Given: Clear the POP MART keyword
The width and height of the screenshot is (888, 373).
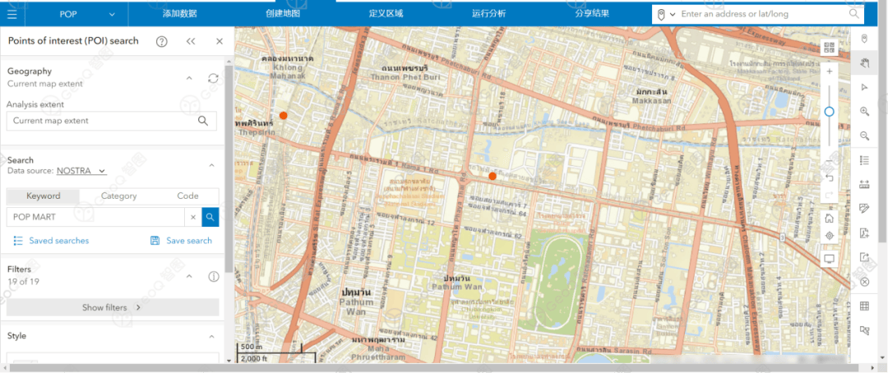Looking at the screenshot, I should (193, 217).
